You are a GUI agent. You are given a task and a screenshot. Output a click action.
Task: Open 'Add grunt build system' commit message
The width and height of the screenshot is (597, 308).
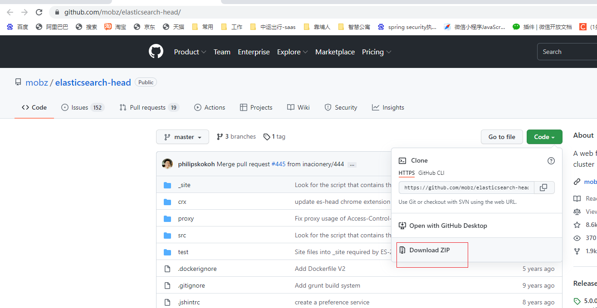pyautogui.click(x=328, y=285)
